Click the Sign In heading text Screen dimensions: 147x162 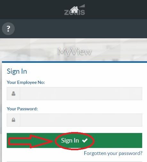(x=17, y=71)
